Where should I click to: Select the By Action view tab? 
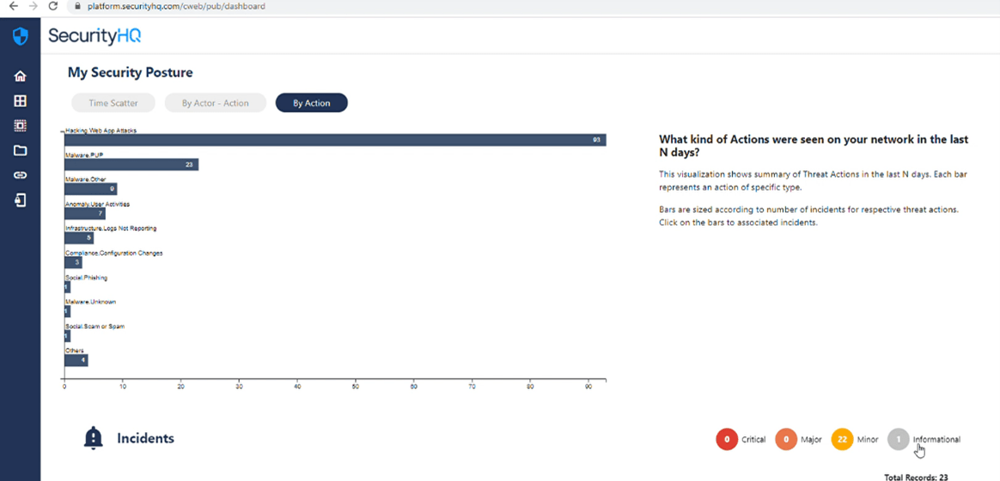311,103
